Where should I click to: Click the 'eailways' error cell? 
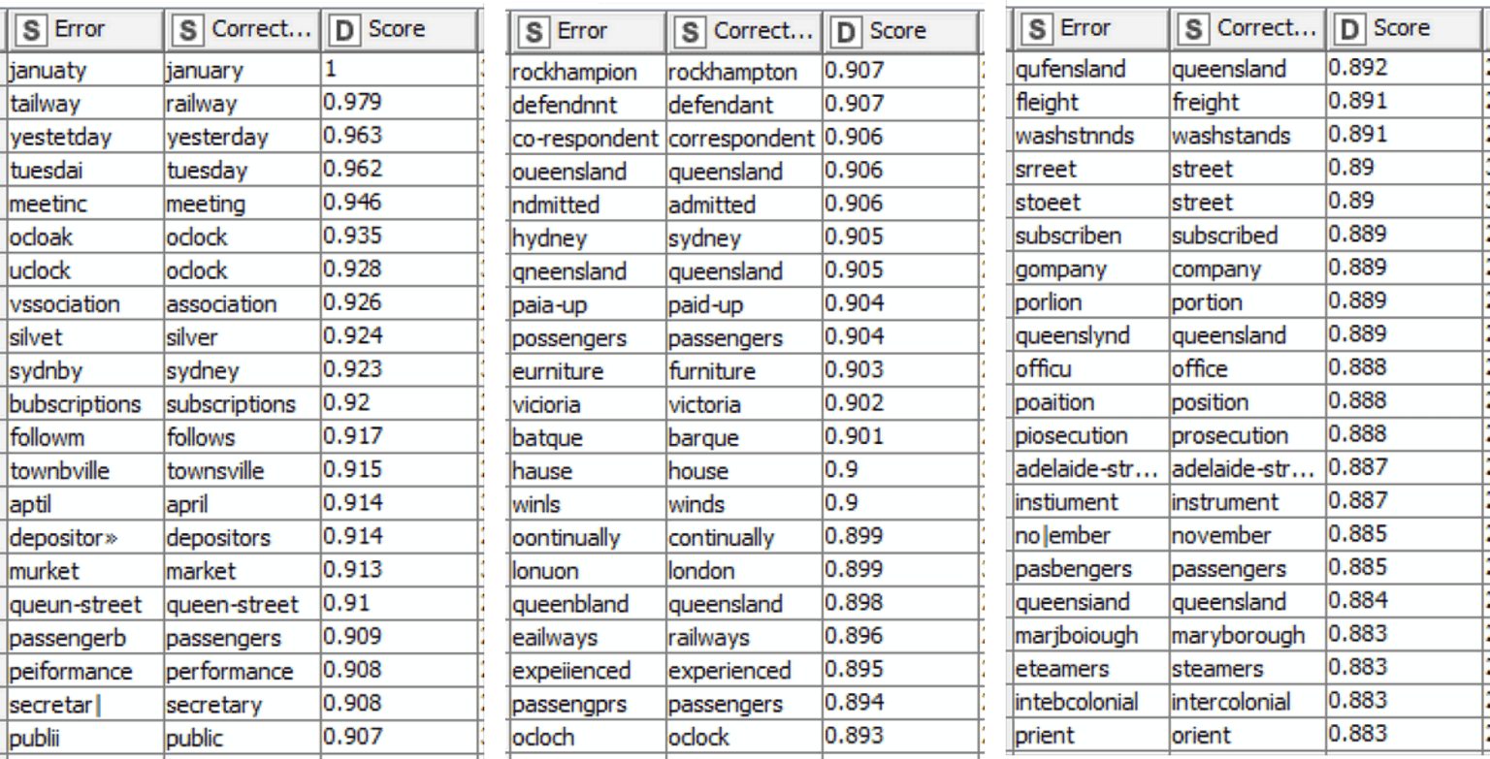587,637
